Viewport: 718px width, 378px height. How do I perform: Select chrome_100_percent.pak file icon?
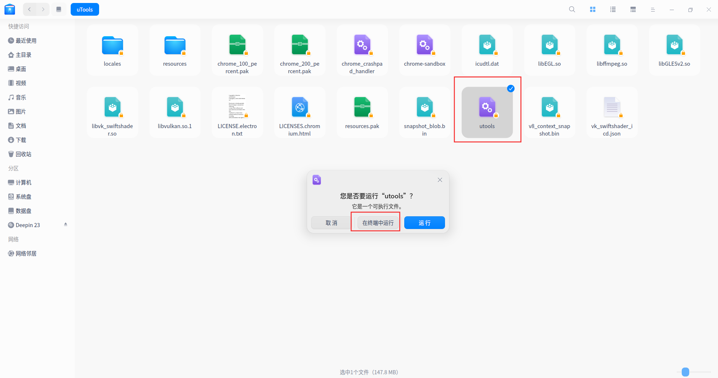click(x=237, y=45)
